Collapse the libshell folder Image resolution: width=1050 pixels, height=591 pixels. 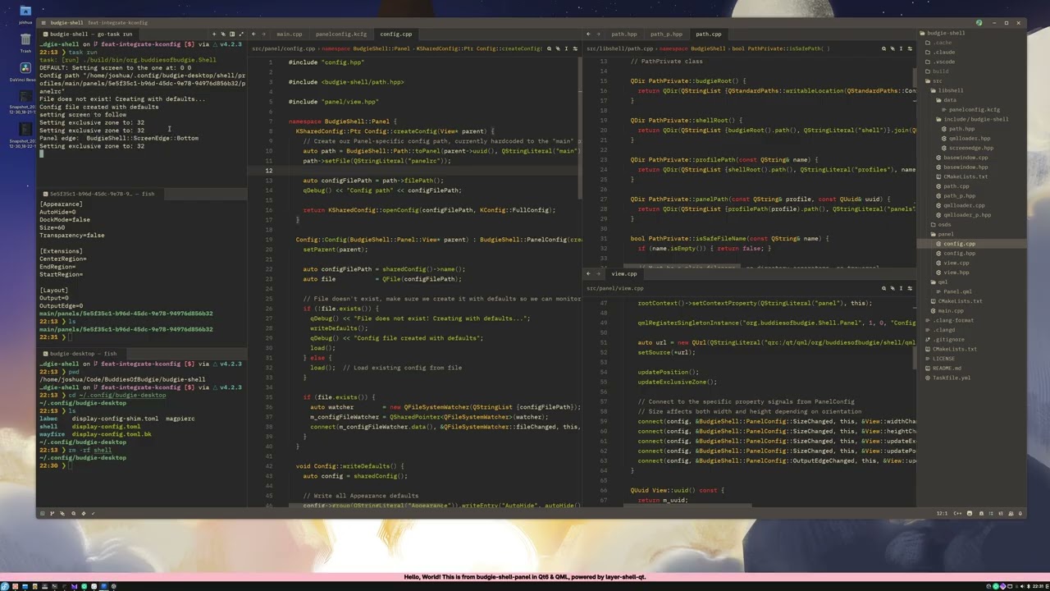[947, 90]
